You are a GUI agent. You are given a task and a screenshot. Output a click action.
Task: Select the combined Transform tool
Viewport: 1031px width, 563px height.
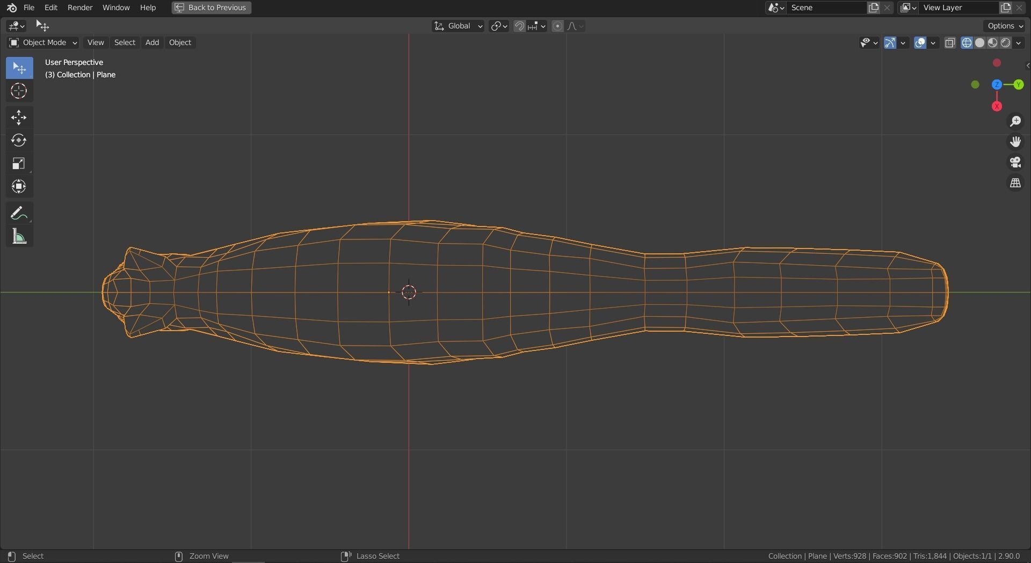point(19,187)
